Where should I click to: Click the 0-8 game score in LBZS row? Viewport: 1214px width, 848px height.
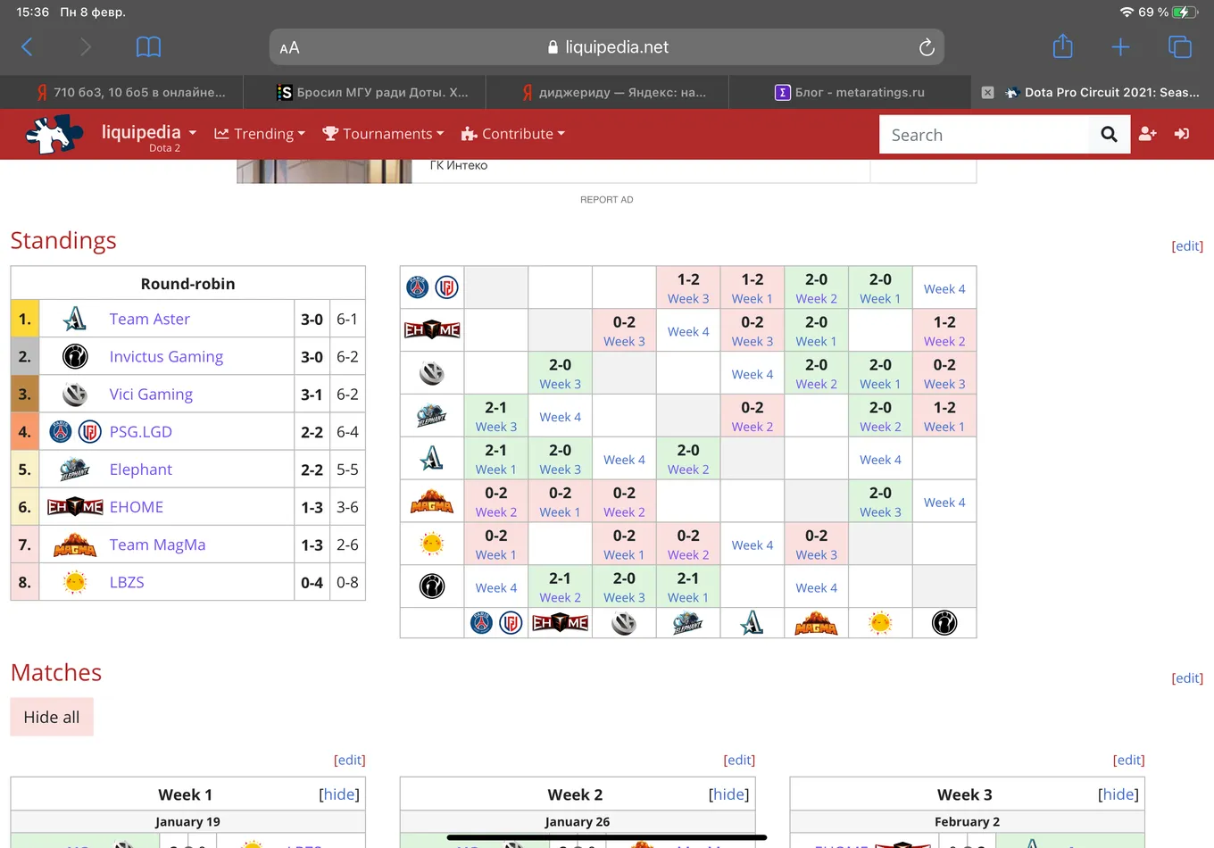coord(347,582)
